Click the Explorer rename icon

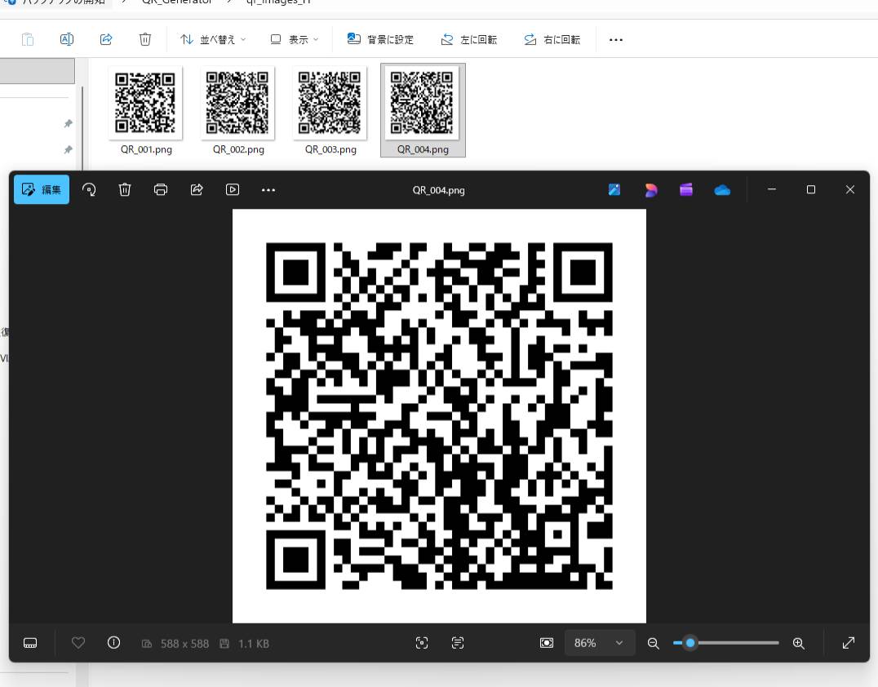(67, 39)
